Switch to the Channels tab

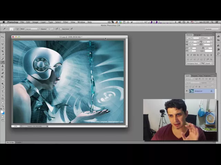(x=194, y=76)
